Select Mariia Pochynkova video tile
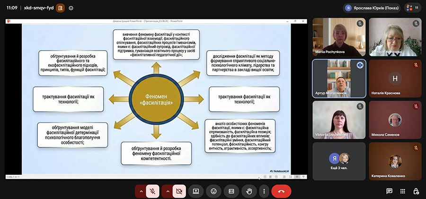The width and height of the screenshot is (426, 199). pos(339,37)
